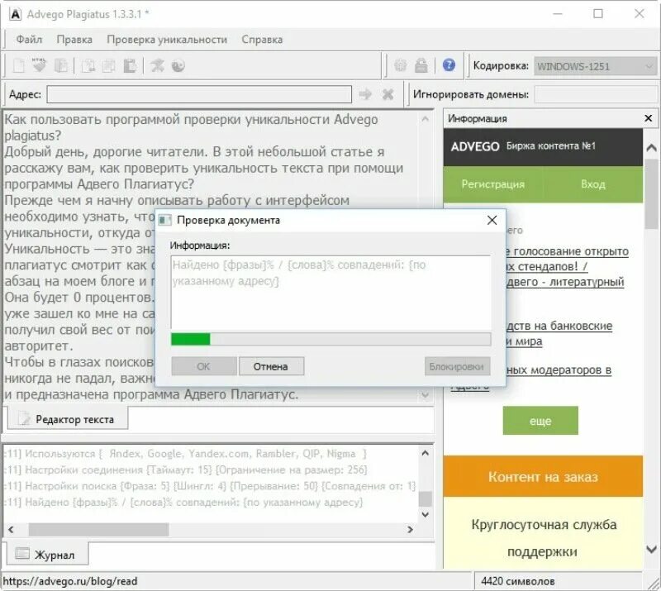Click the Advego Plagiatus app title icon
Screen dimensions: 661x591
[x=16, y=14]
